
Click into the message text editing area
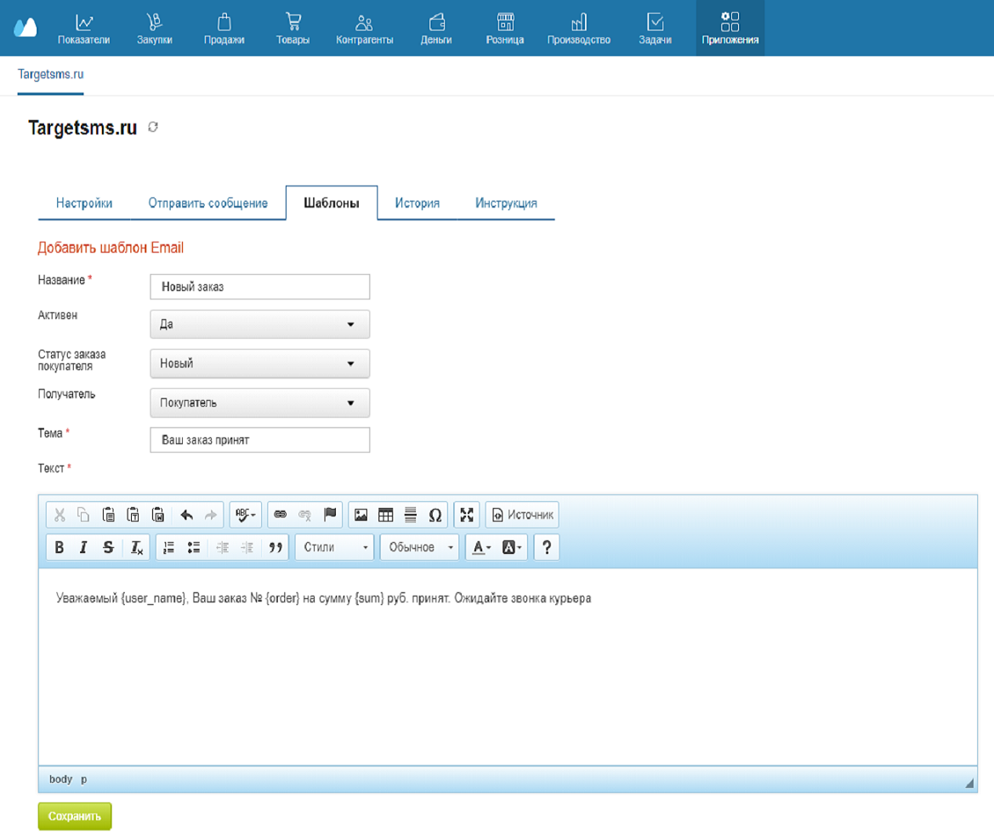coord(507,666)
